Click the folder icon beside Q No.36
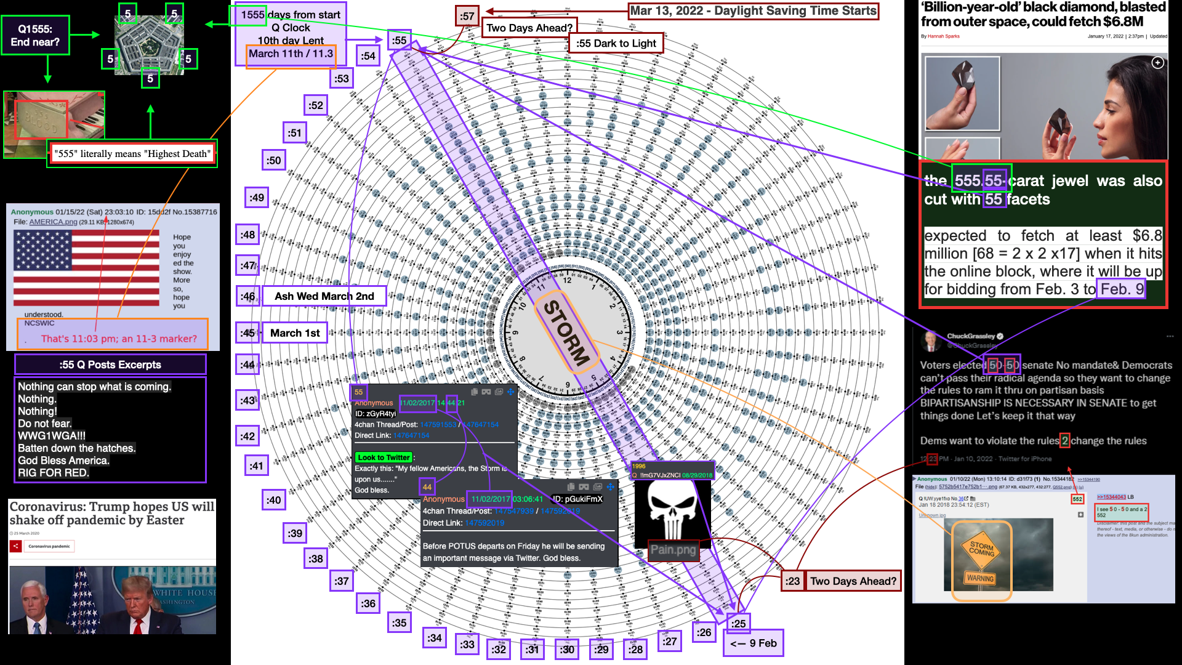1182x665 pixels. [x=973, y=499]
